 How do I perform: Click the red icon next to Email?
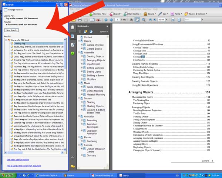[98, 20]
